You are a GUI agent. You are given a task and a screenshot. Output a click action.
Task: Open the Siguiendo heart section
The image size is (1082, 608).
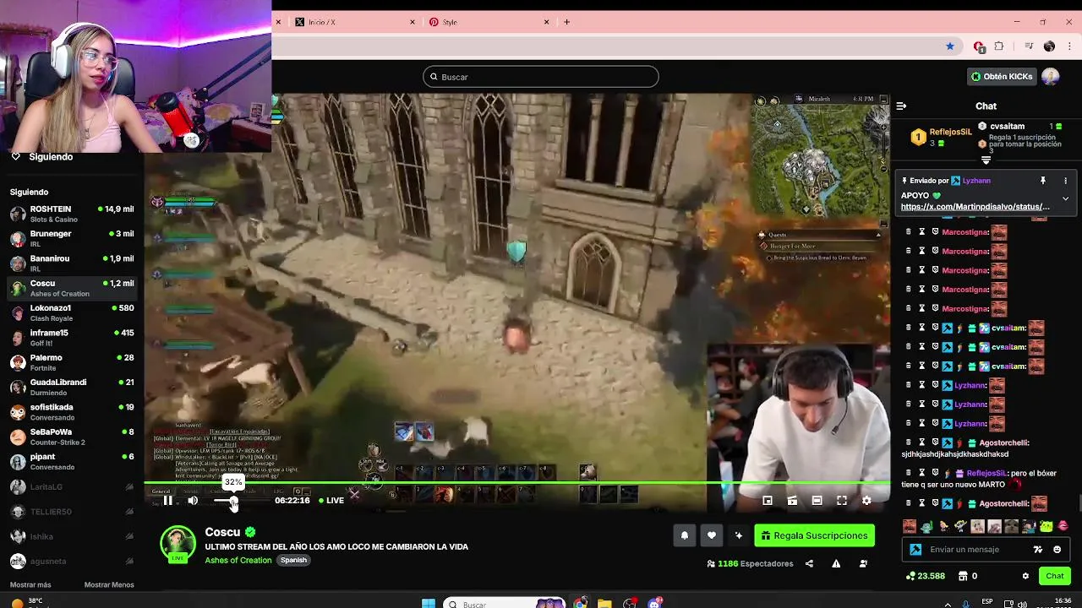point(42,157)
